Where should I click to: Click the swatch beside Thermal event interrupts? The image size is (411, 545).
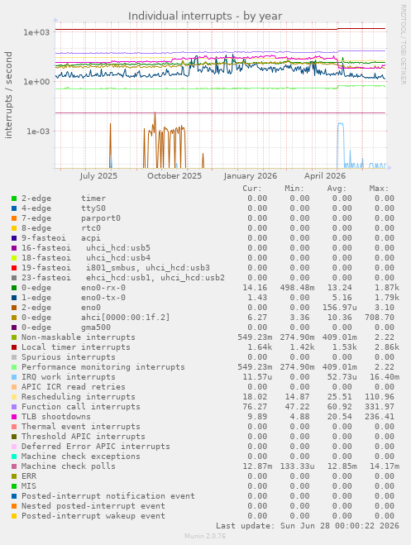(x=14, y=427)
